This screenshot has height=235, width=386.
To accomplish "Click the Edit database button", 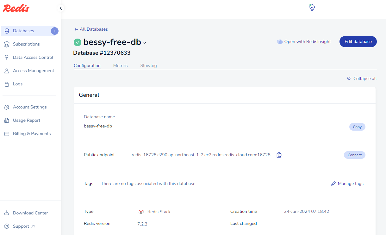I will click(358, 42).
